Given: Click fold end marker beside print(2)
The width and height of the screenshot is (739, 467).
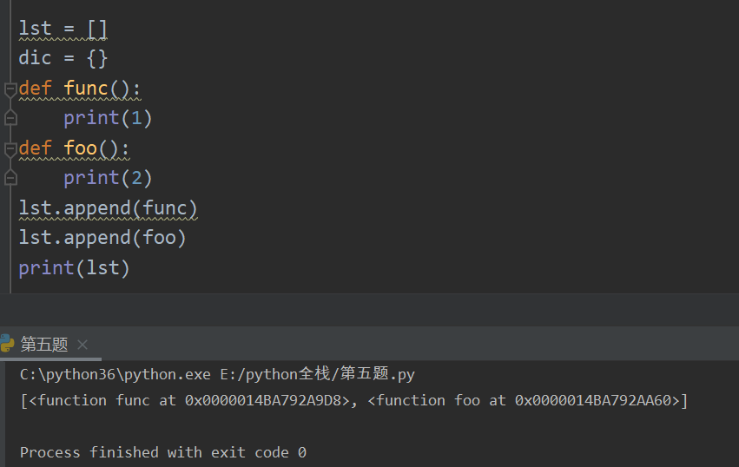Looking at the screenshot, I should 10,178.
